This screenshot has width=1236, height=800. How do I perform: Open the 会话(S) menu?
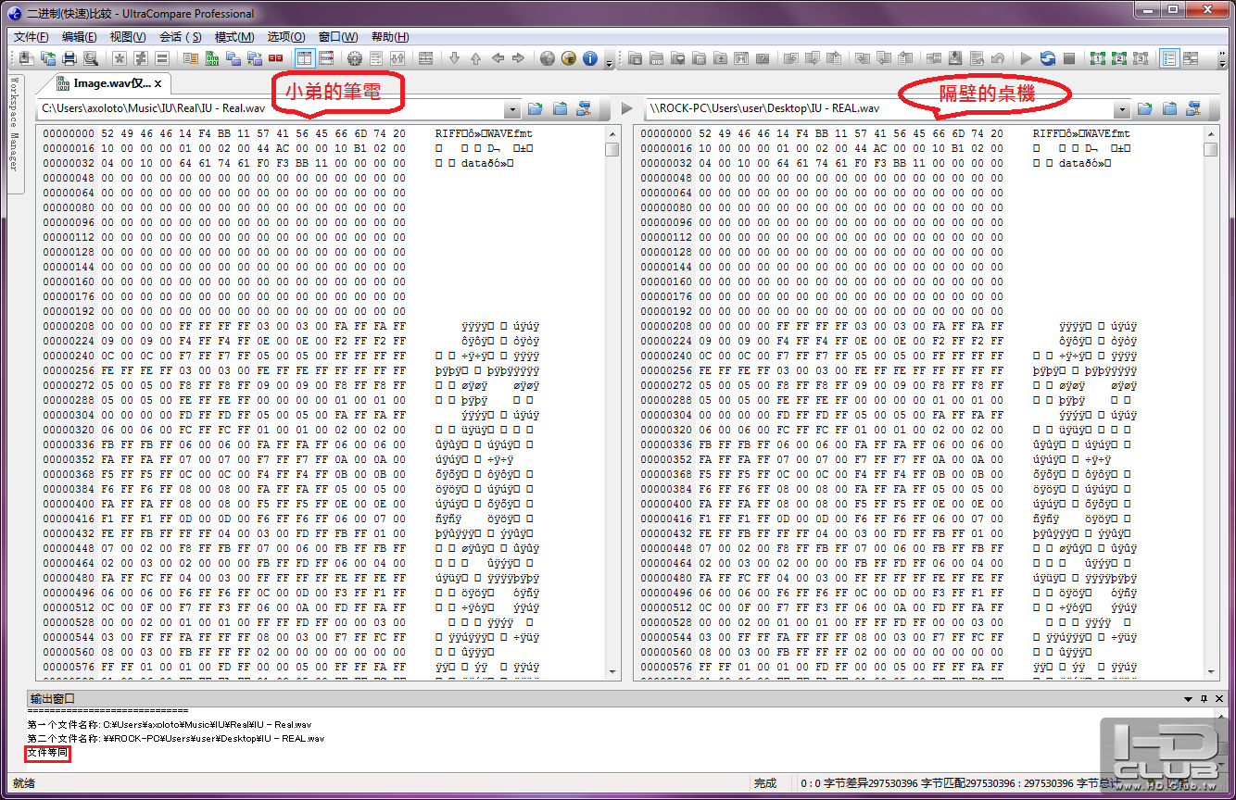point(181,37)
